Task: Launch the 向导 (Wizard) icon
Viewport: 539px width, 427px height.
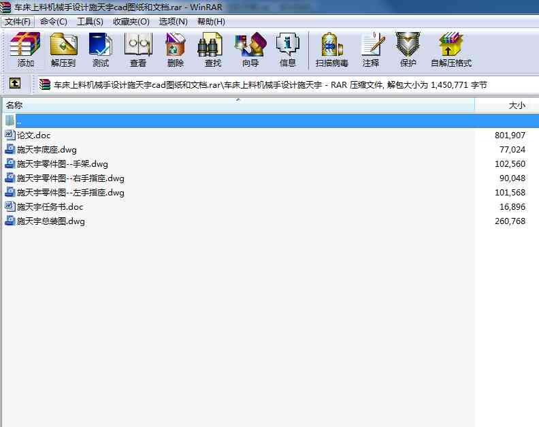Action: coord(250,44)
